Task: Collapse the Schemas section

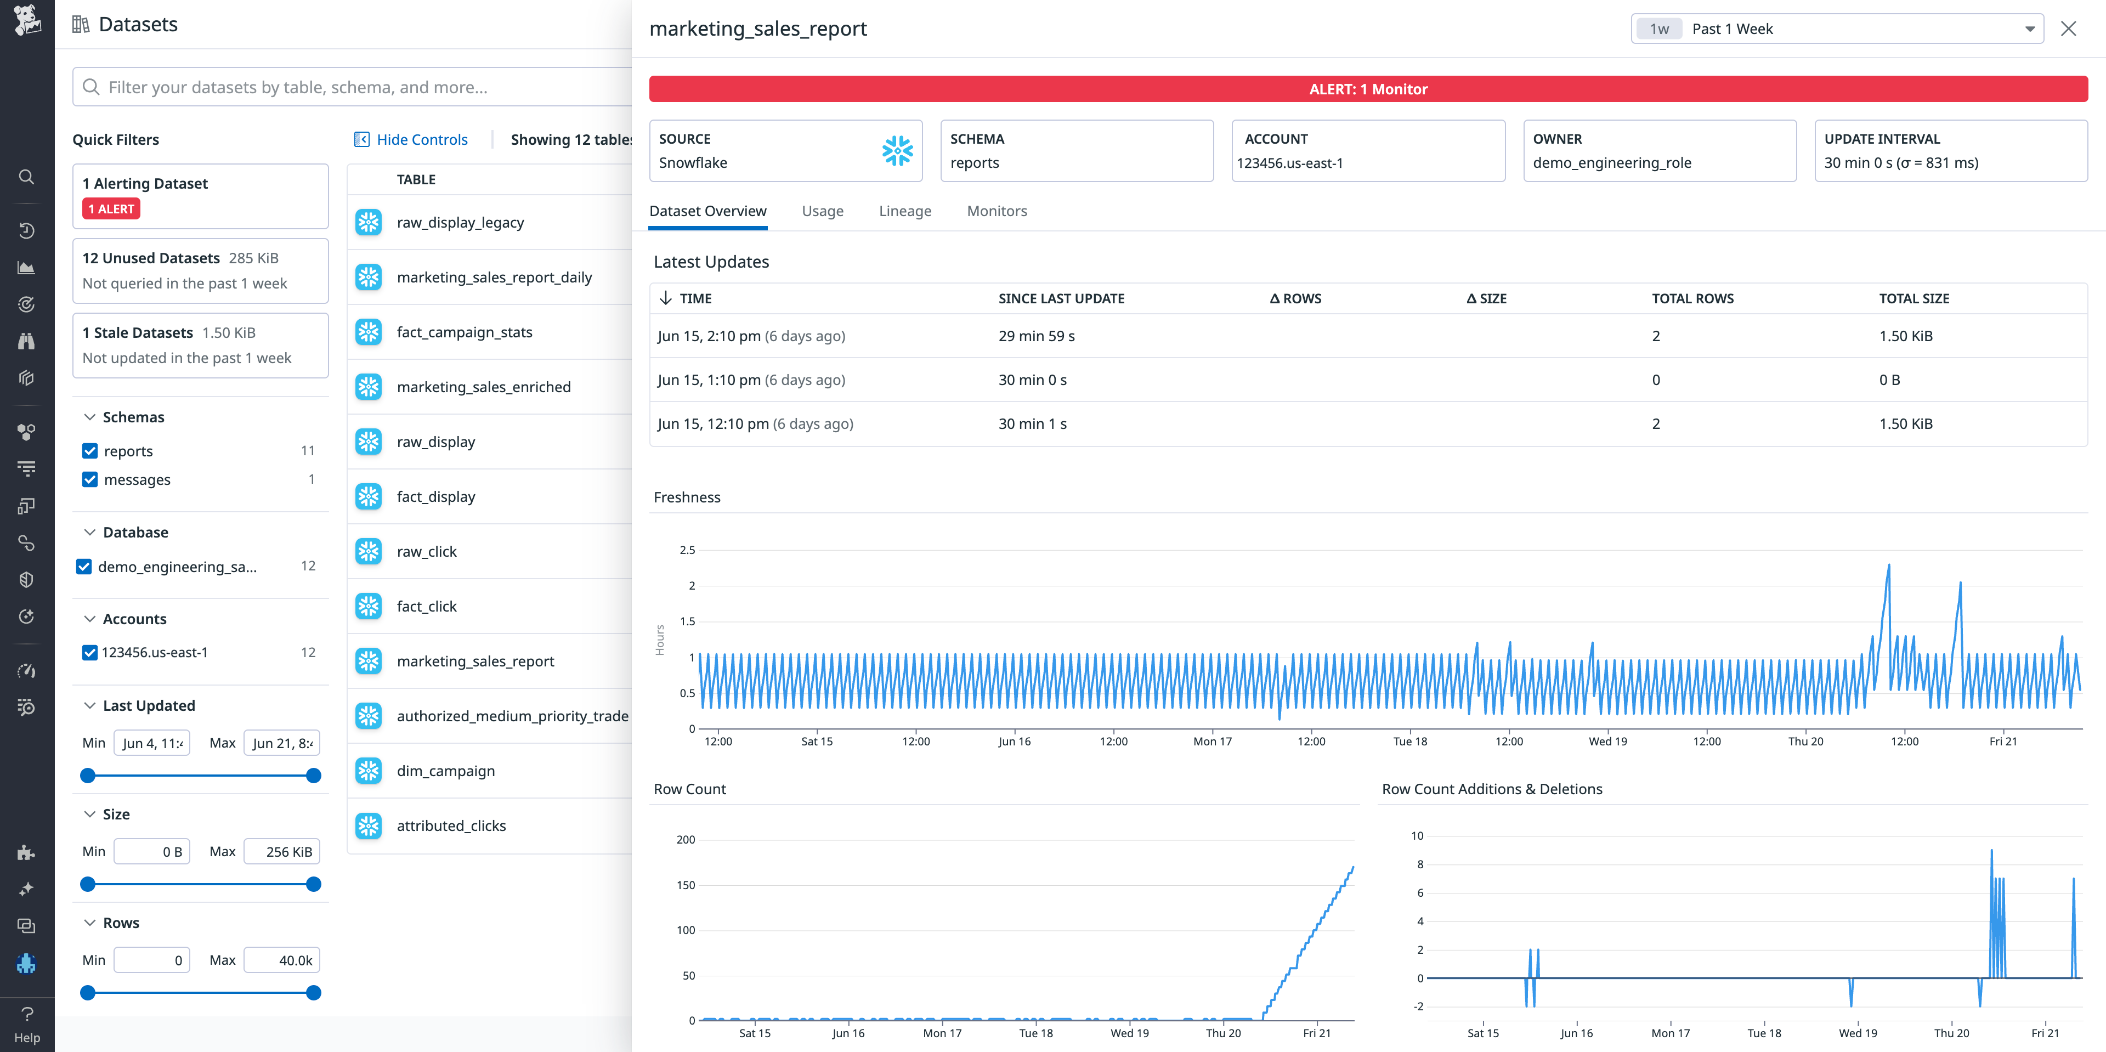Action: point(90,417)
